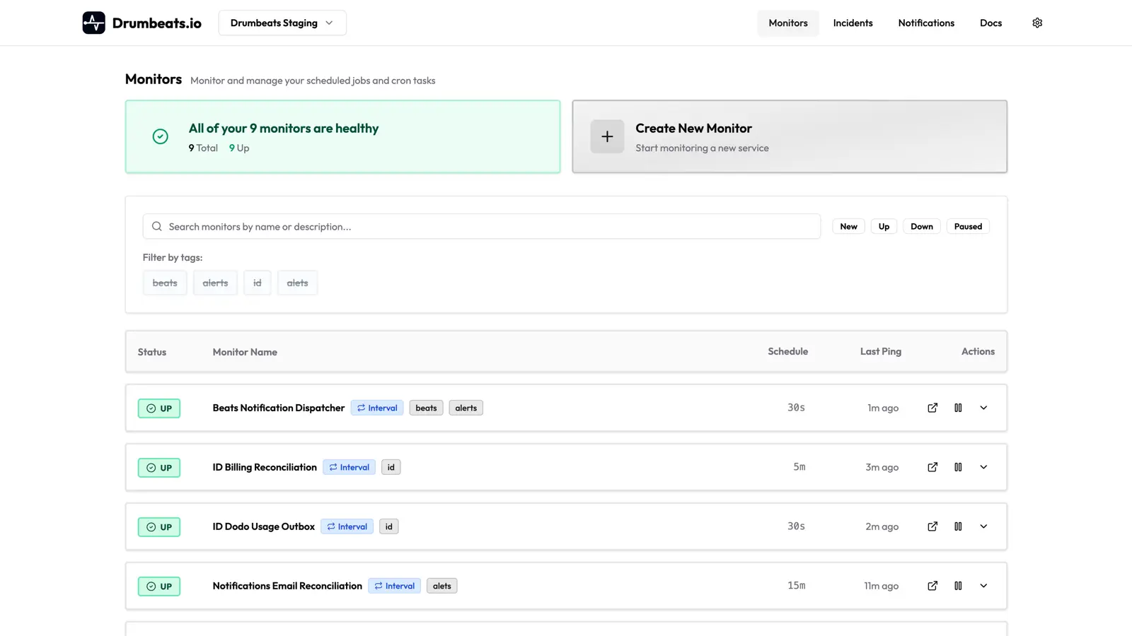
Task: Pause the ID Billing Reconciliation monitor
Action: click(958, 467)
